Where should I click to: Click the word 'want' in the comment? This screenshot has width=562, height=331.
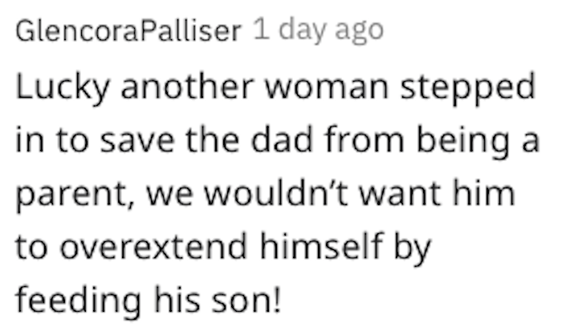pos(400,194)
